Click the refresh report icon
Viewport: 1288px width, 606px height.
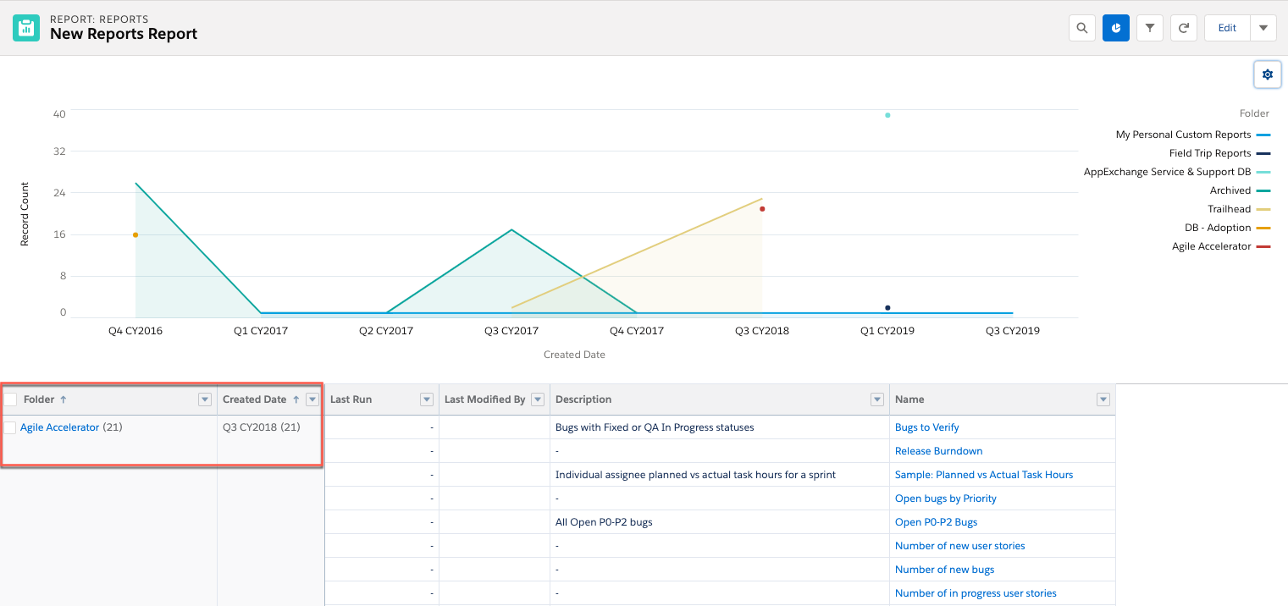[1184, 28]
